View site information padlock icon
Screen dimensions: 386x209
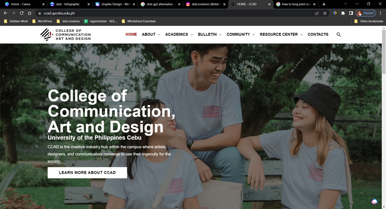point(39,13)
